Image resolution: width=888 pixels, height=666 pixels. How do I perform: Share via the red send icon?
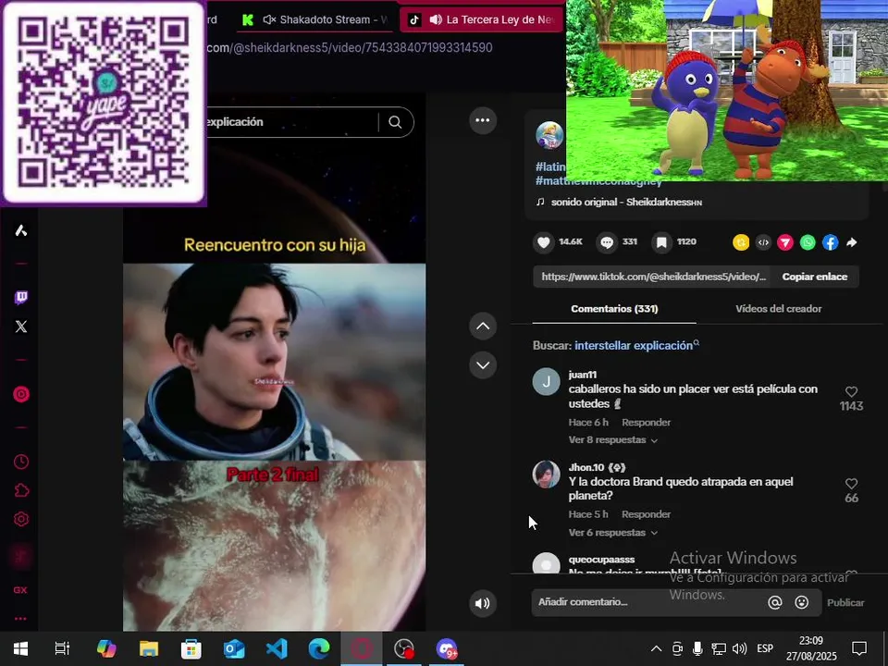785,242
